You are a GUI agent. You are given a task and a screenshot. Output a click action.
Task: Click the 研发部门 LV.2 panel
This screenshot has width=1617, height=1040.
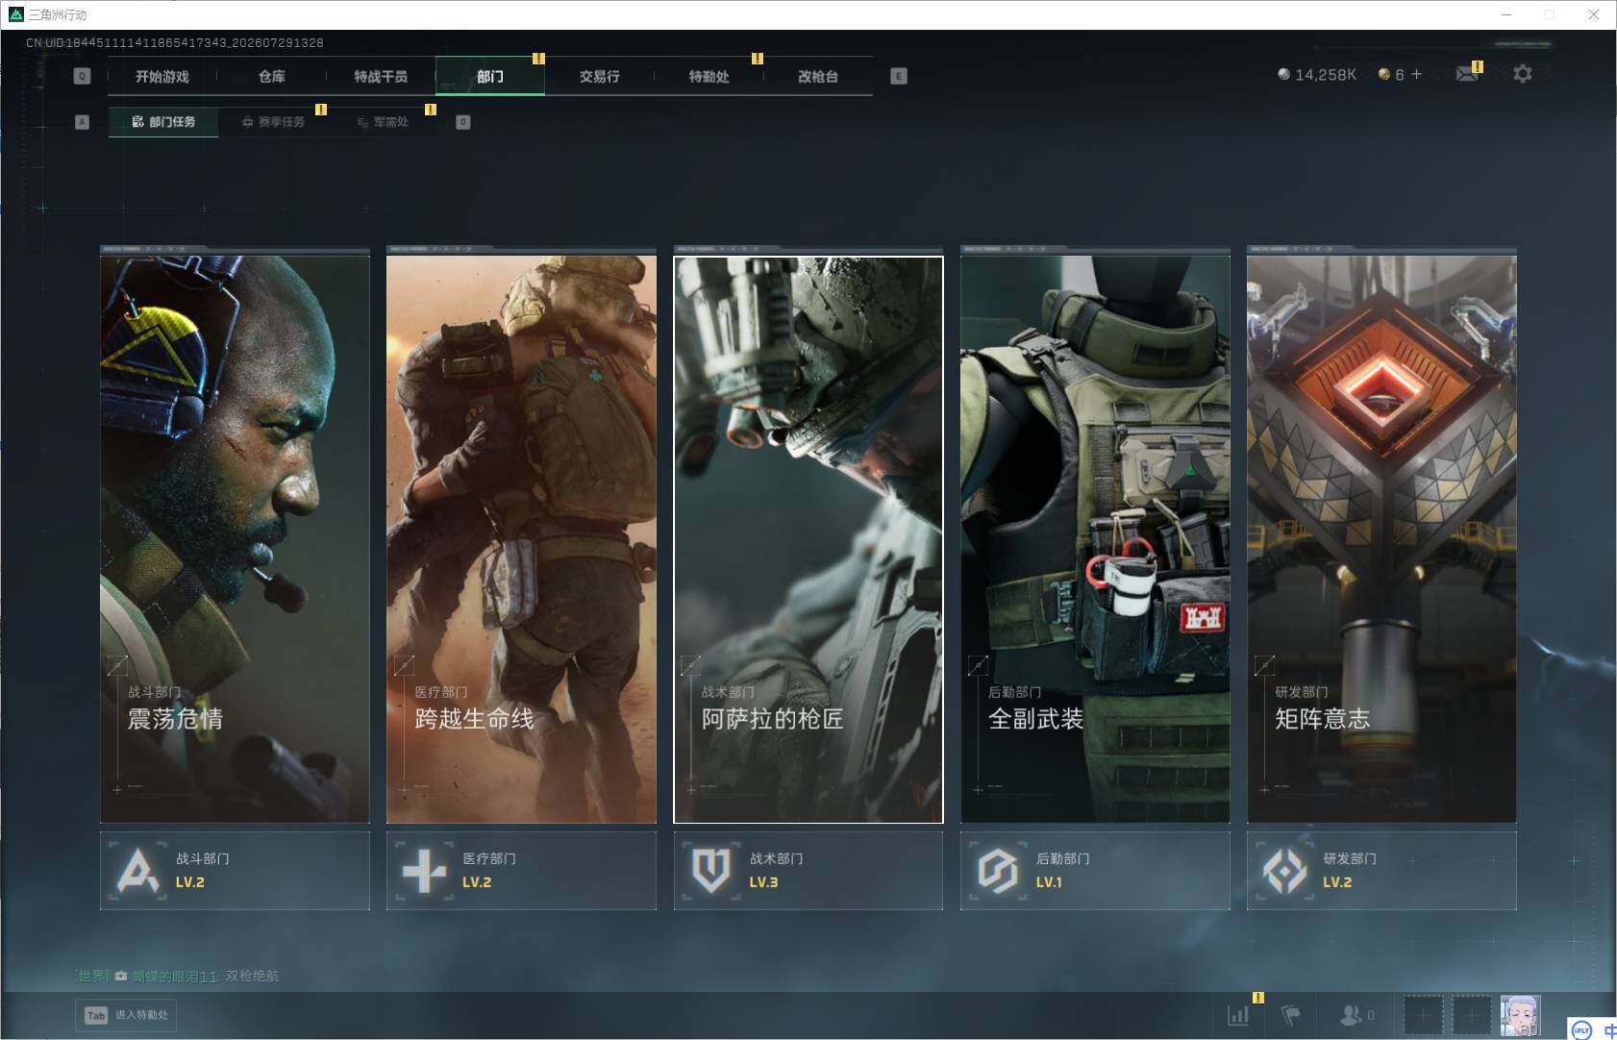pyautogui.click(x=1381, y=871)
